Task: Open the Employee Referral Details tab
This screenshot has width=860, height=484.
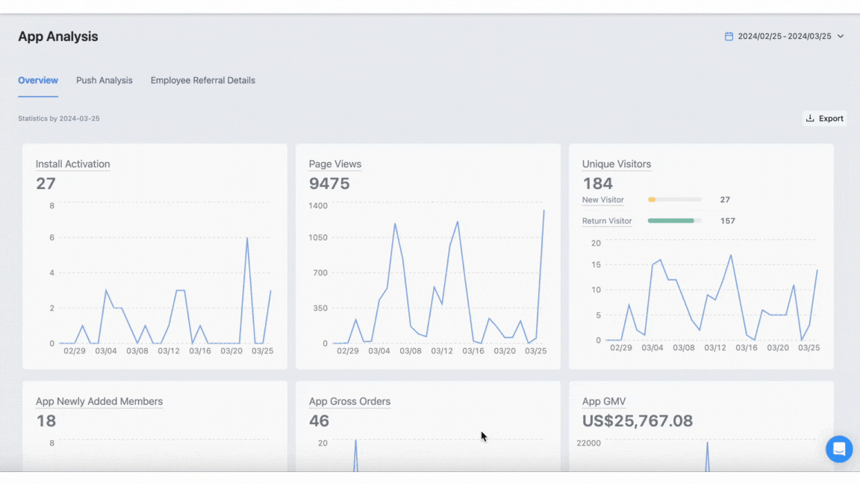Action: [203, 80]
